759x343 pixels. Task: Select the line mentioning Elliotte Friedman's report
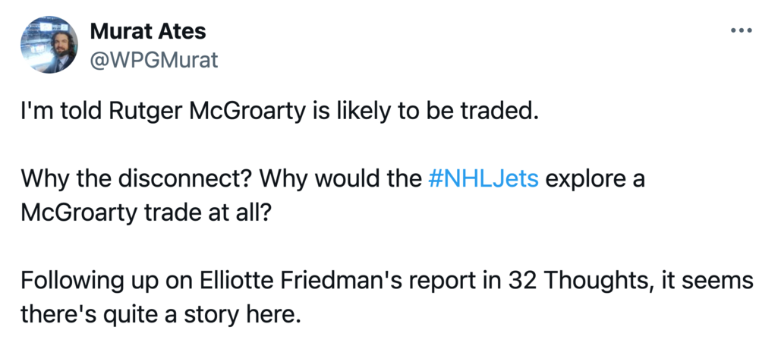click(x=386, y=280)
